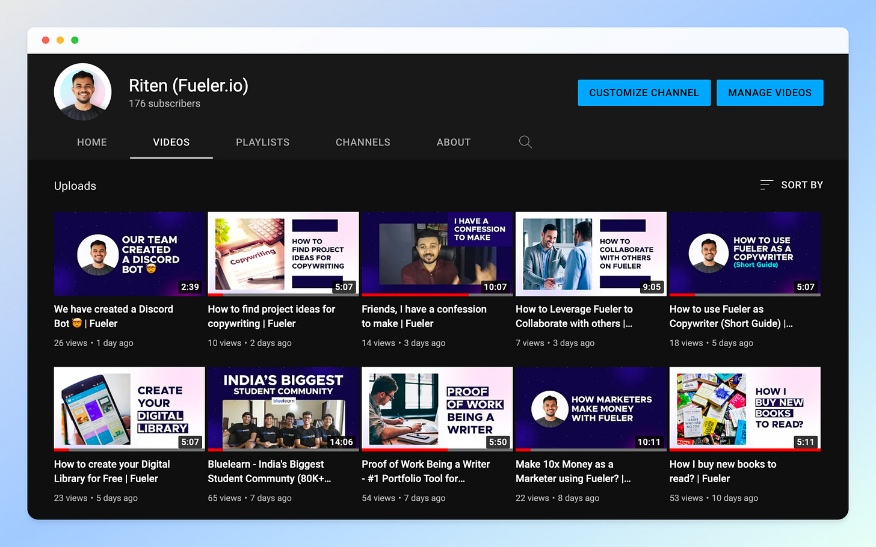The width and height of the screenshot is (876, 547).
Task: Click title 'How to use Fueler as Copywriter'
Action: (x=731, y=316)
